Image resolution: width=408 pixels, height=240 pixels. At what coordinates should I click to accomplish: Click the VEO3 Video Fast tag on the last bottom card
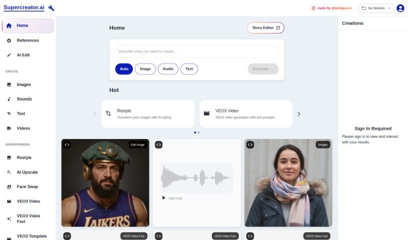pyautogui.click(x=317, y=236)
